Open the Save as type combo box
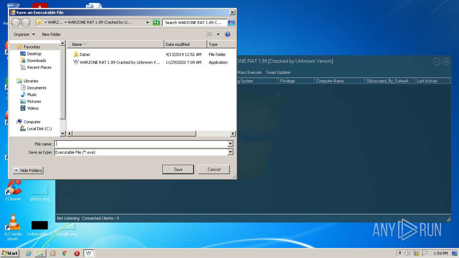 [144, 152]
